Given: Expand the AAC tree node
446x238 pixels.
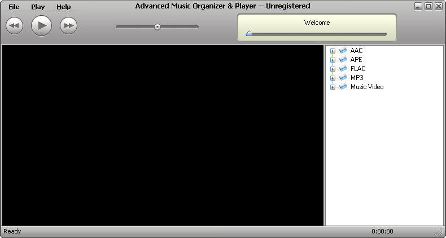Looking at the screenshot, I should click(x=333, y=51).
